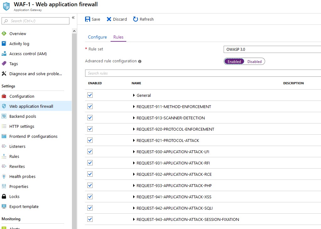321x229 pixels.
Task: Click the Save floppy disk icon
Action: 88,19
